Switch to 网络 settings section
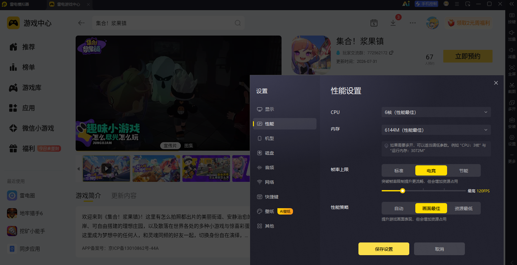The height and width of the screenshot is (265, 517). pos(285,182)
